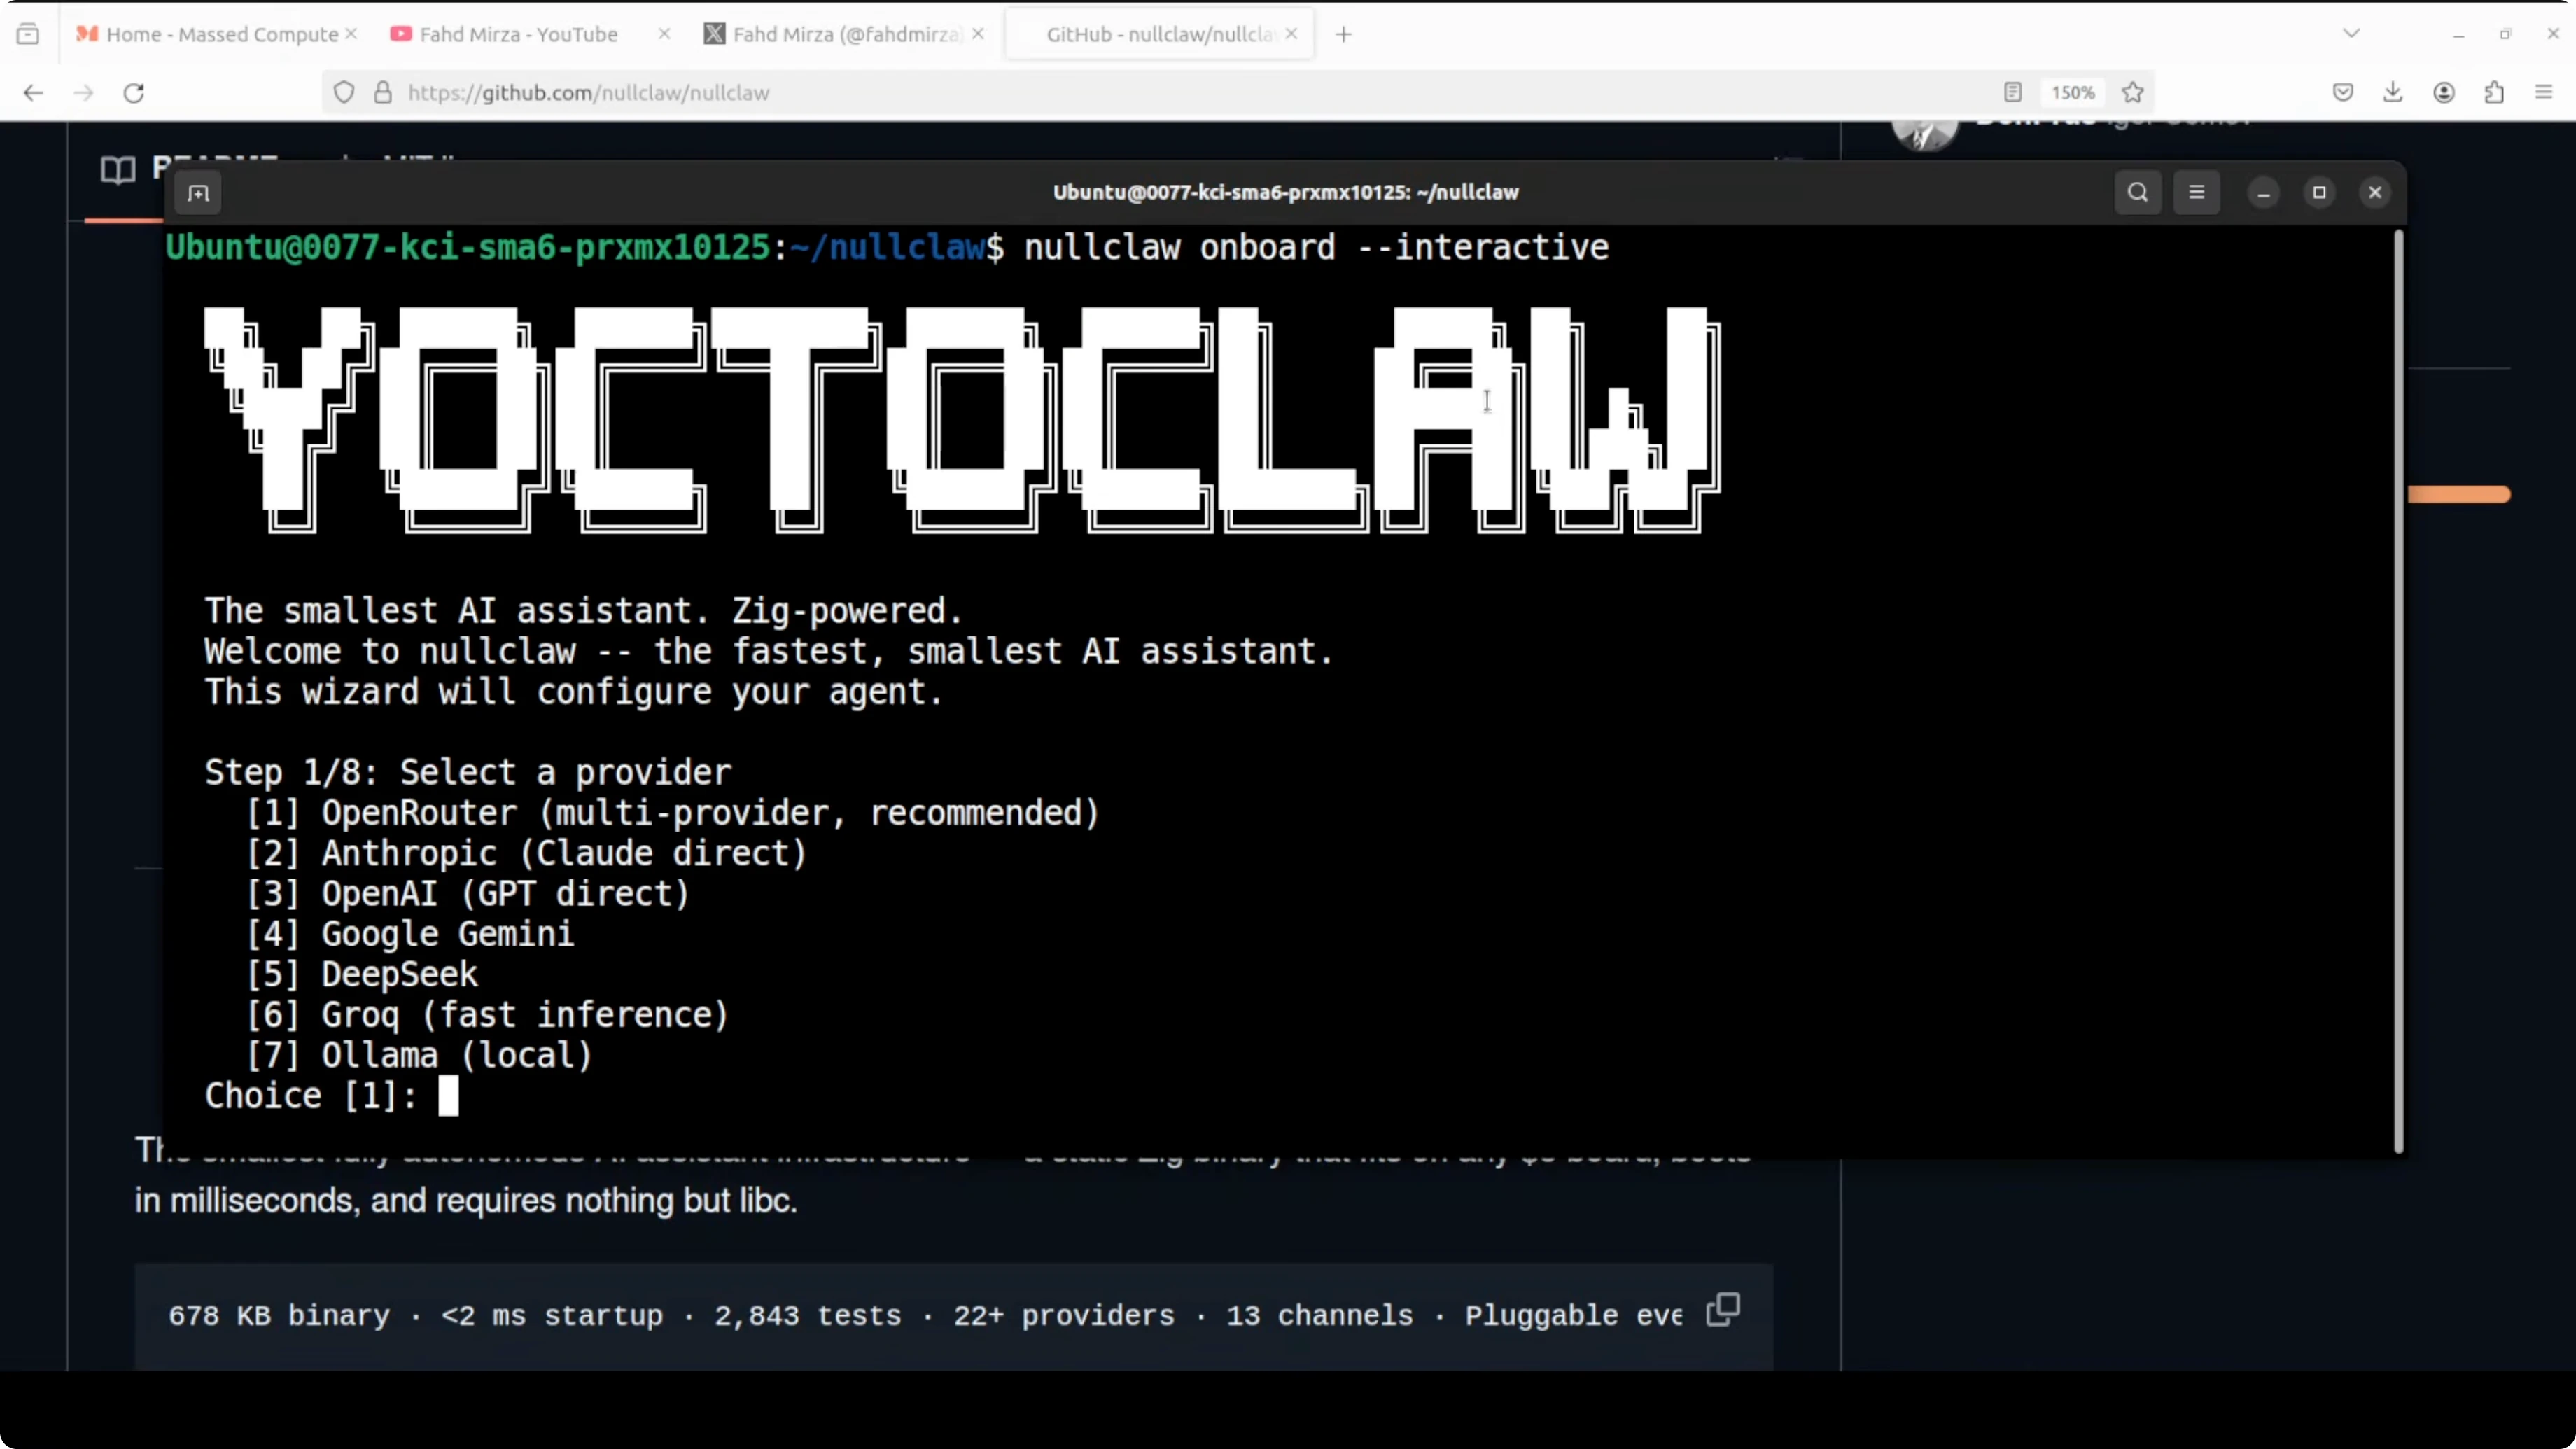The height and width of the screenshot is (1449, 2576).
Task: Click the 150% zoom level indicator
Action: [x=2072, y=93]
